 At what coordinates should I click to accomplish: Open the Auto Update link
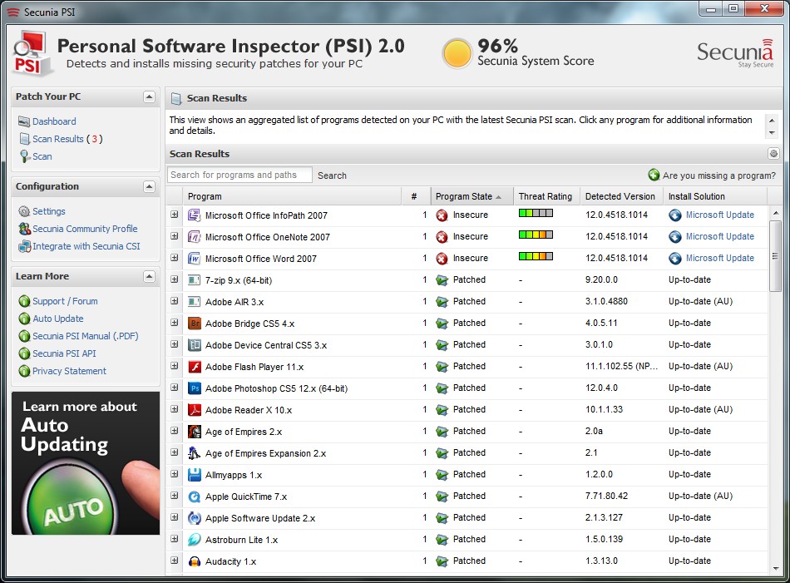point(58,319)
